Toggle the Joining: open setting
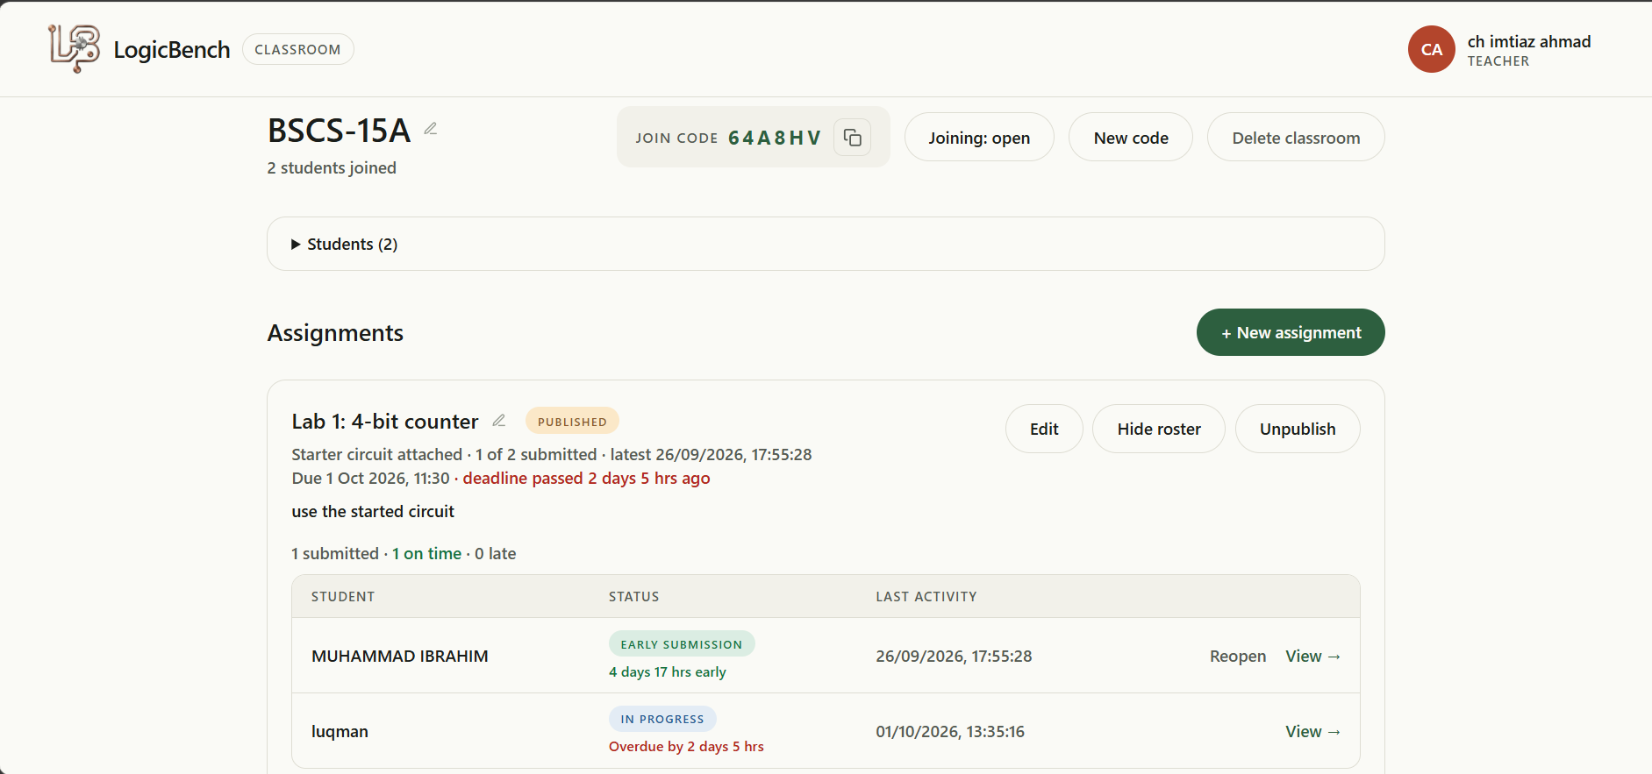 coord(979,138)
